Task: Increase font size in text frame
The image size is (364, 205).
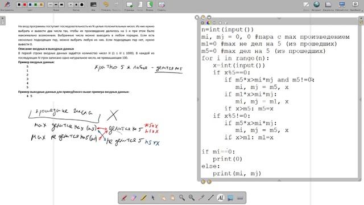Action: point(220,23)
